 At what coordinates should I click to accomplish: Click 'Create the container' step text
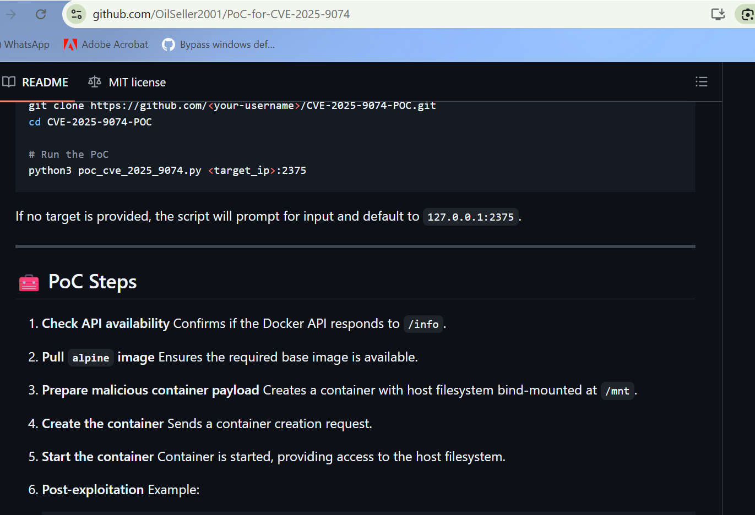pyautogui.click(x=103, y=424)
